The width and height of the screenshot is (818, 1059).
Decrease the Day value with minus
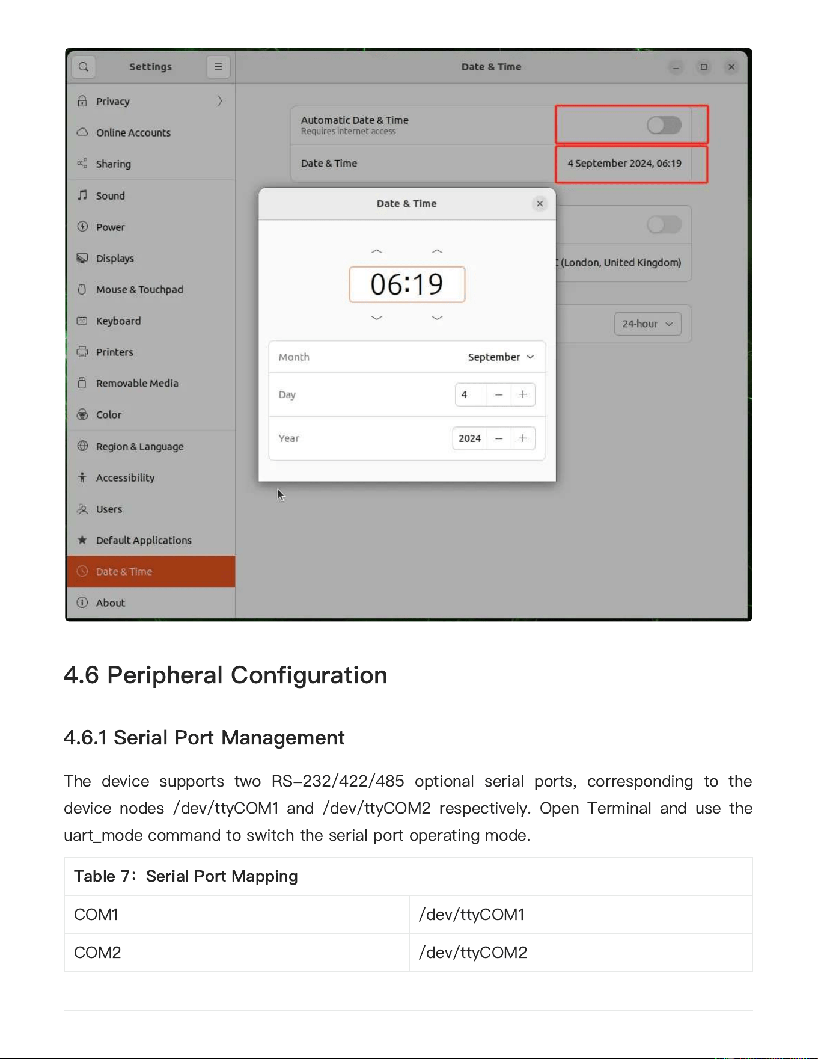(499, 394)
